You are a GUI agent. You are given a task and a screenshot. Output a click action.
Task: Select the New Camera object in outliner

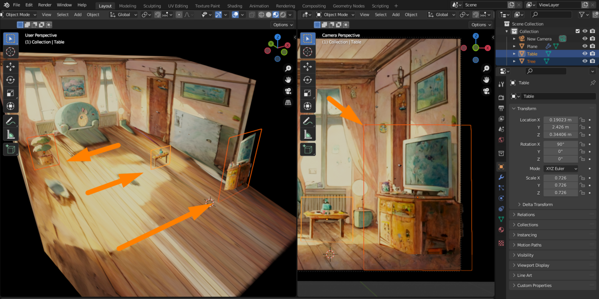(x=539, y=38)
